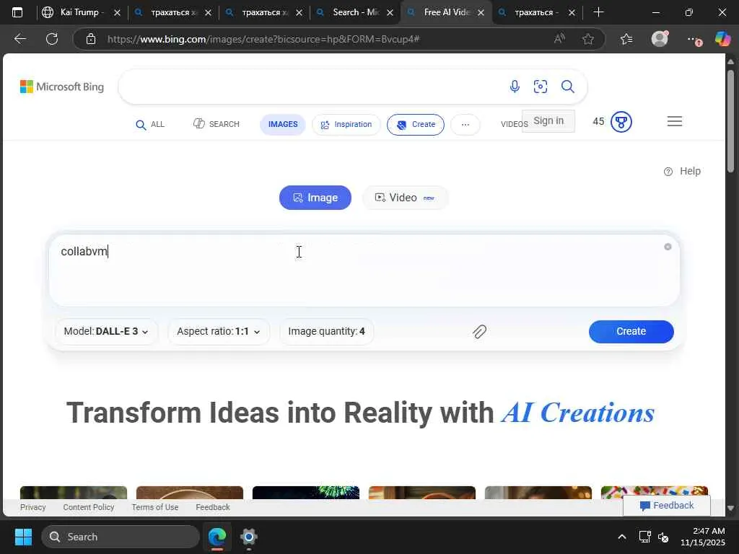Open the browser profile avatar
The height and width of the screenshot is (554, 739).
[660, 39]
